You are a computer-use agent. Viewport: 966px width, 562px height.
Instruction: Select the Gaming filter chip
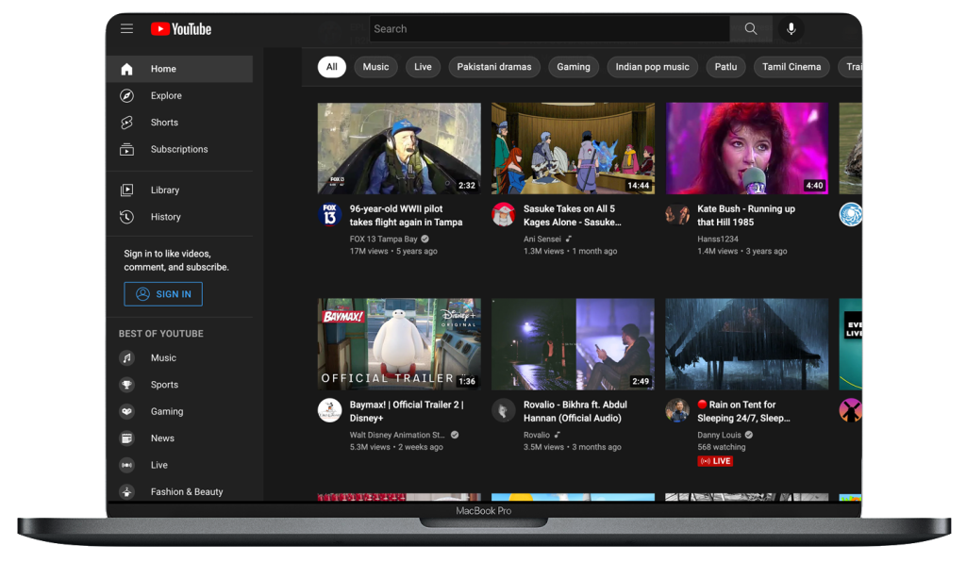pos(574,67)
